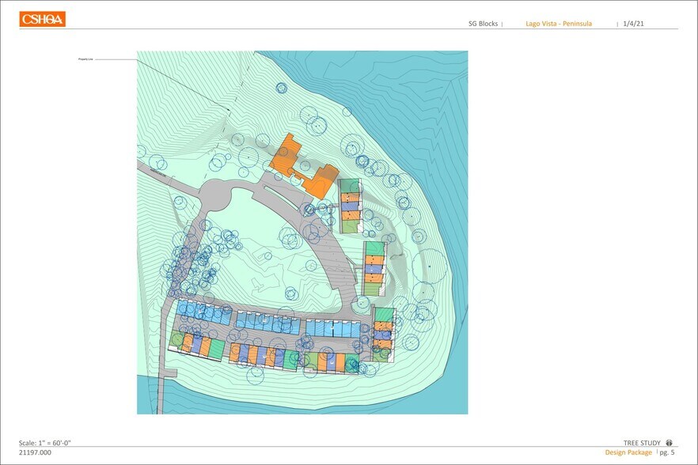
Task: Open the Design Package link
Action: [628, 452]
